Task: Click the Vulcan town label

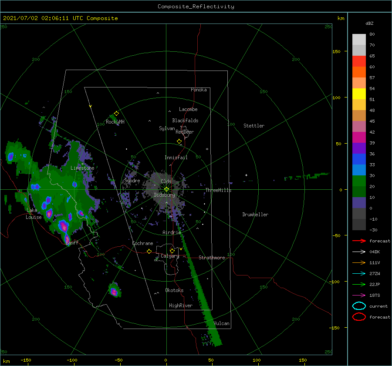Action: point(222,323)
